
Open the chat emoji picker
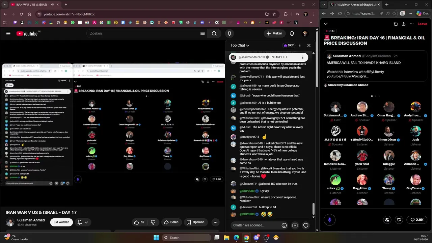pyautogui.click(x=284, y=225)
